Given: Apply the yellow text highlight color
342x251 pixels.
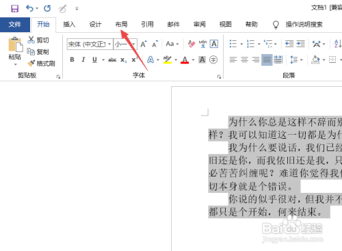Looking at the screenshot, I should click(168, 60).
